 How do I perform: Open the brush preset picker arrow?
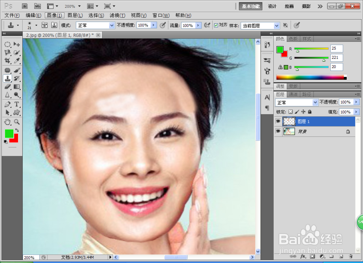[36, 25]
